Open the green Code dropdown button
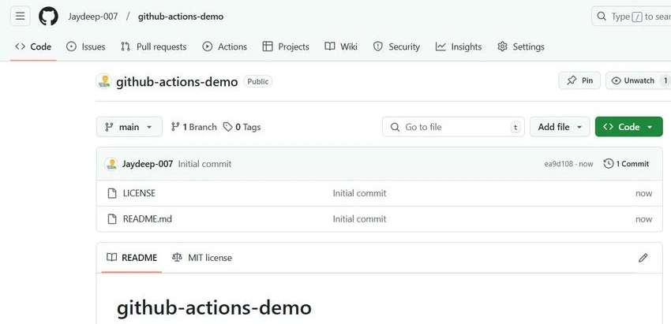The height and width of the screenshot is (324, 671). pyautogui.click(x=628, y=127)
